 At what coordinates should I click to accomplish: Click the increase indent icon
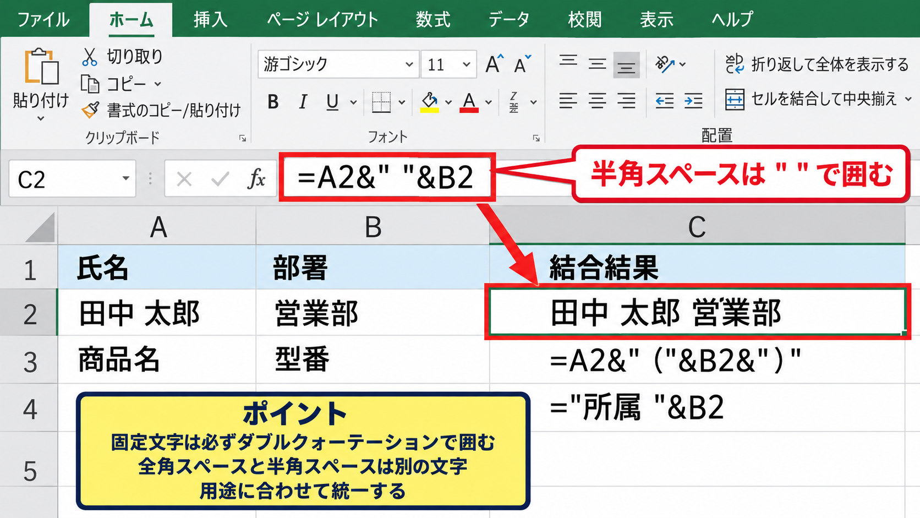(x=693, y=101)
